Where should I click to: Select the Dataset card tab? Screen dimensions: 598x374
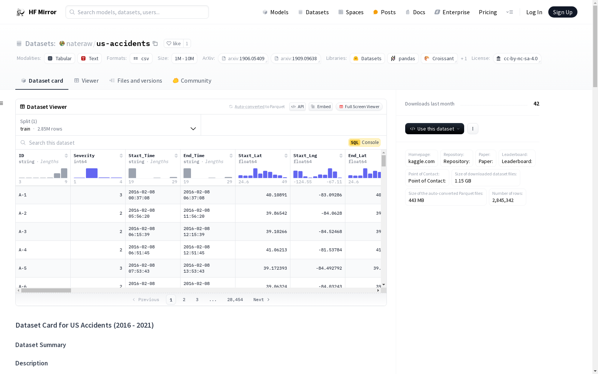click(x=42, y=81)
